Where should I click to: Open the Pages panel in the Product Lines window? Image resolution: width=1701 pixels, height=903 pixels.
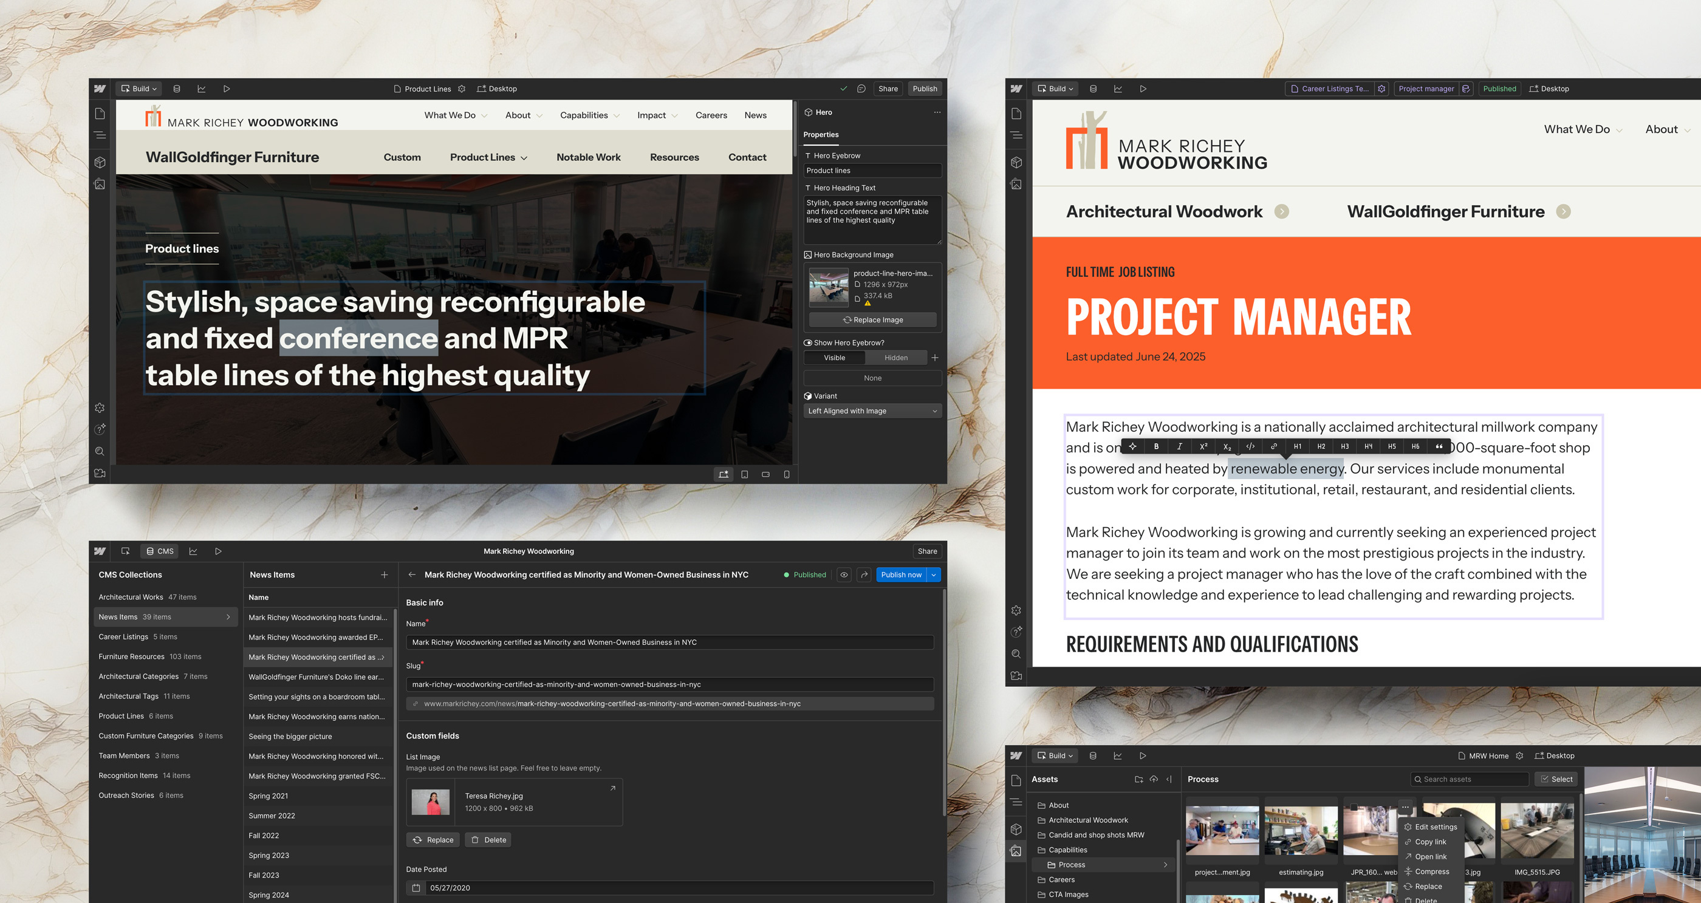pos(100,114)
